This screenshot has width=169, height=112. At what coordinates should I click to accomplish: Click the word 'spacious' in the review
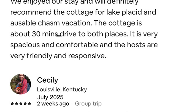coord(25,45)
